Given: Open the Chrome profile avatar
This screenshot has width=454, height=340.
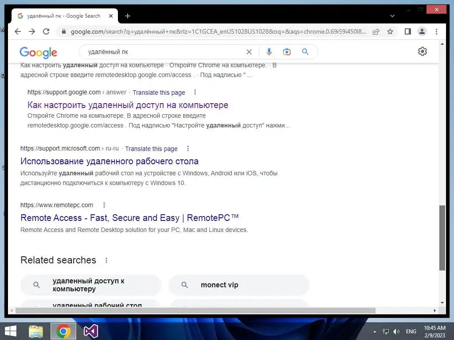Looking at the screenshot, I should [x=422, y=31].
